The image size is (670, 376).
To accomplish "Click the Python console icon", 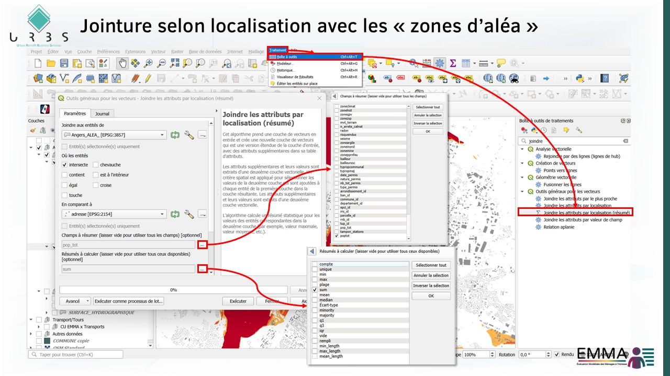I will (x=579, y=78).
